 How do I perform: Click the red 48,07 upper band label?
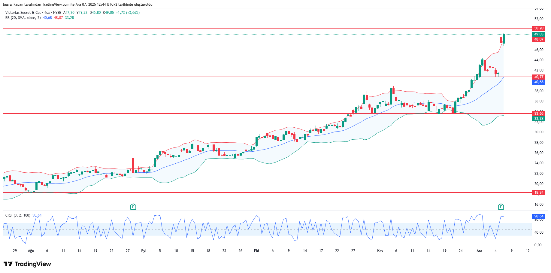point(539,39)
